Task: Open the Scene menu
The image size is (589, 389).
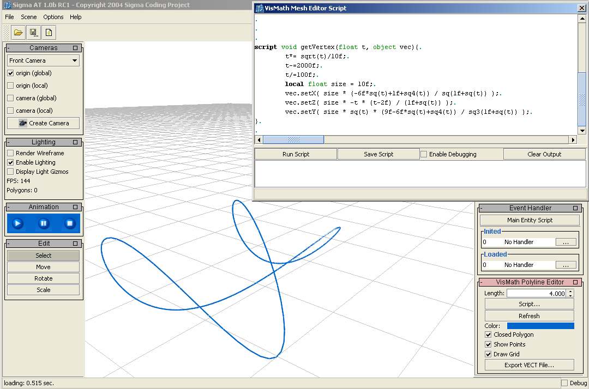Action: (x=28, y=17)
